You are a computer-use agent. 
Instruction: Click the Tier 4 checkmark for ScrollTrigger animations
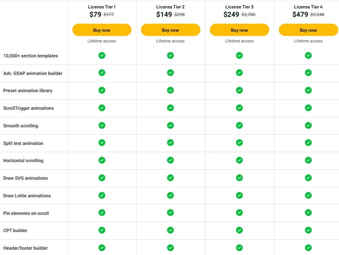click(x=308, y=108)
